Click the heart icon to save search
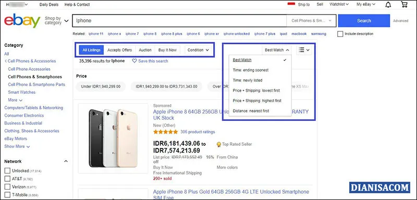417x200 pixels. tap(134, 61)
